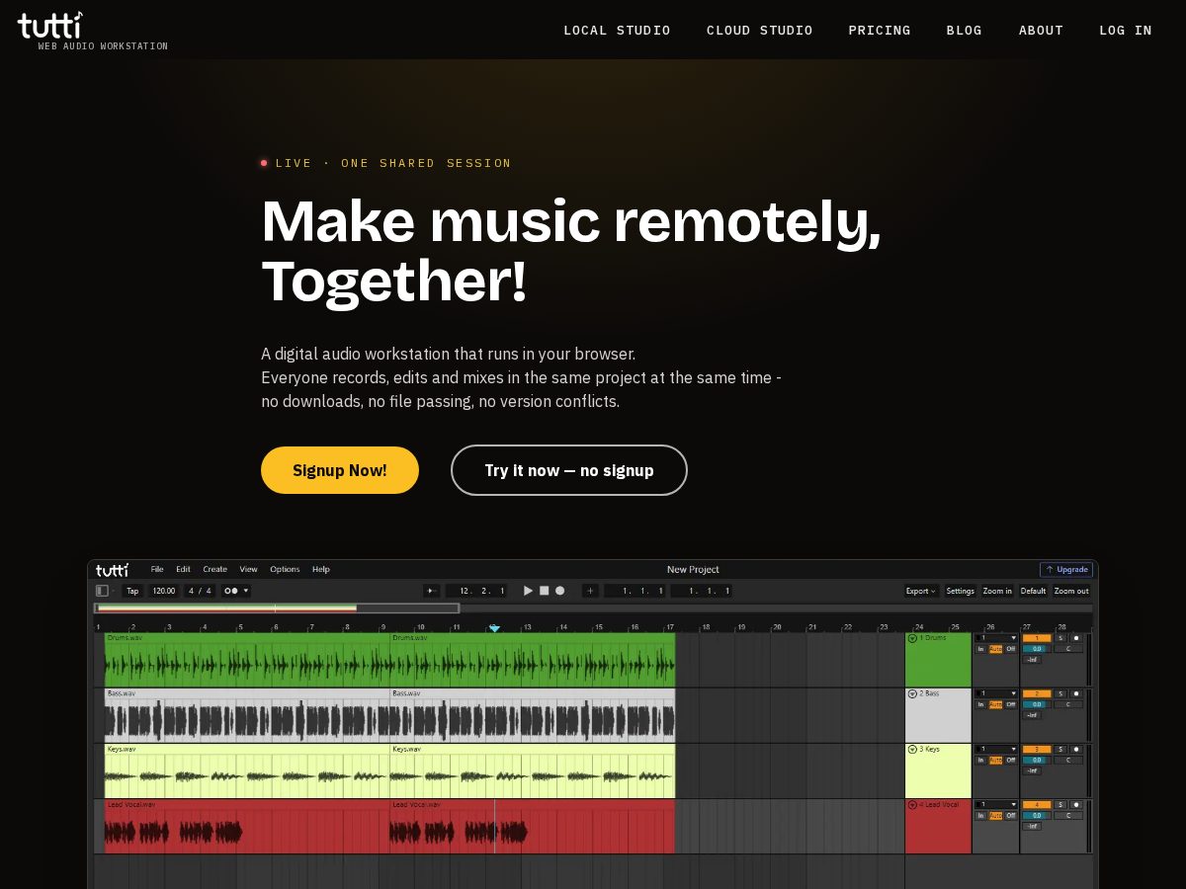Click the plus icon right of the record button
Screen dimensions: 1186x889
point(590,591)
